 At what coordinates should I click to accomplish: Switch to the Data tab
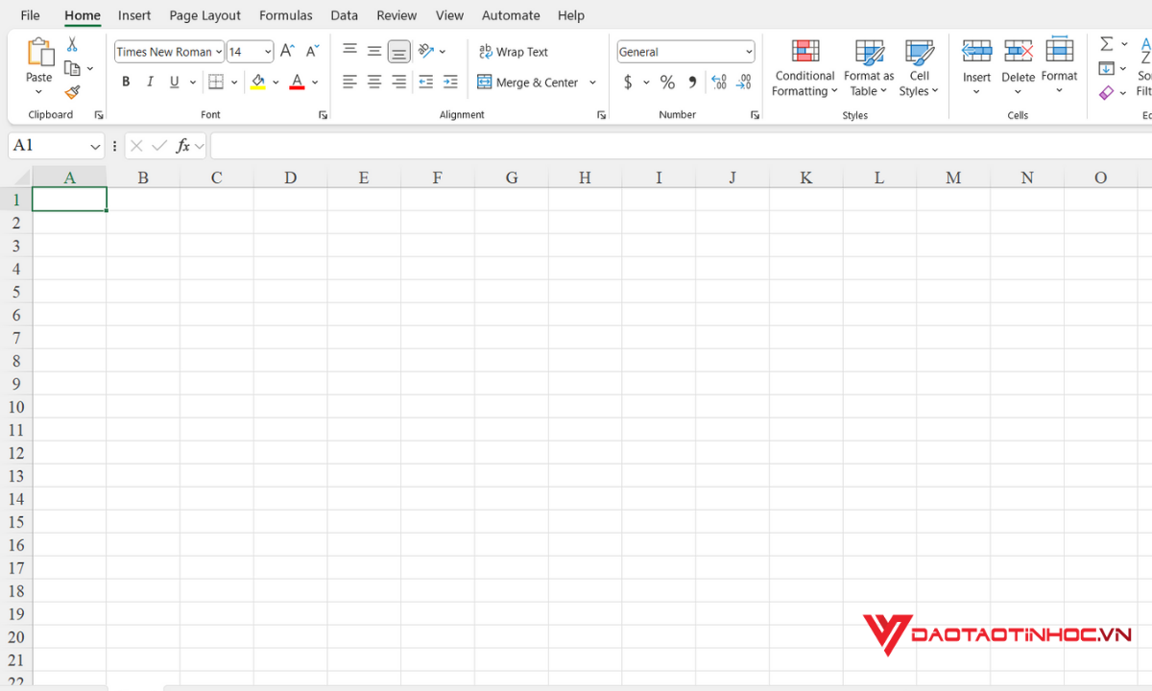click(x=345, y=15)
